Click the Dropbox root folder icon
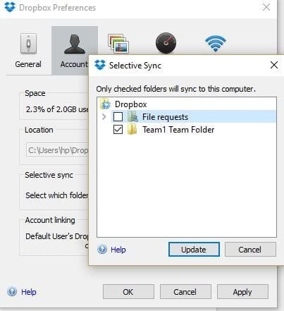The height and width of the screenshot is (311, 284). coord(106,104)
